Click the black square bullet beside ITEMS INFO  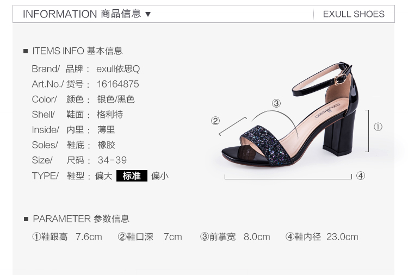[26, 51]
